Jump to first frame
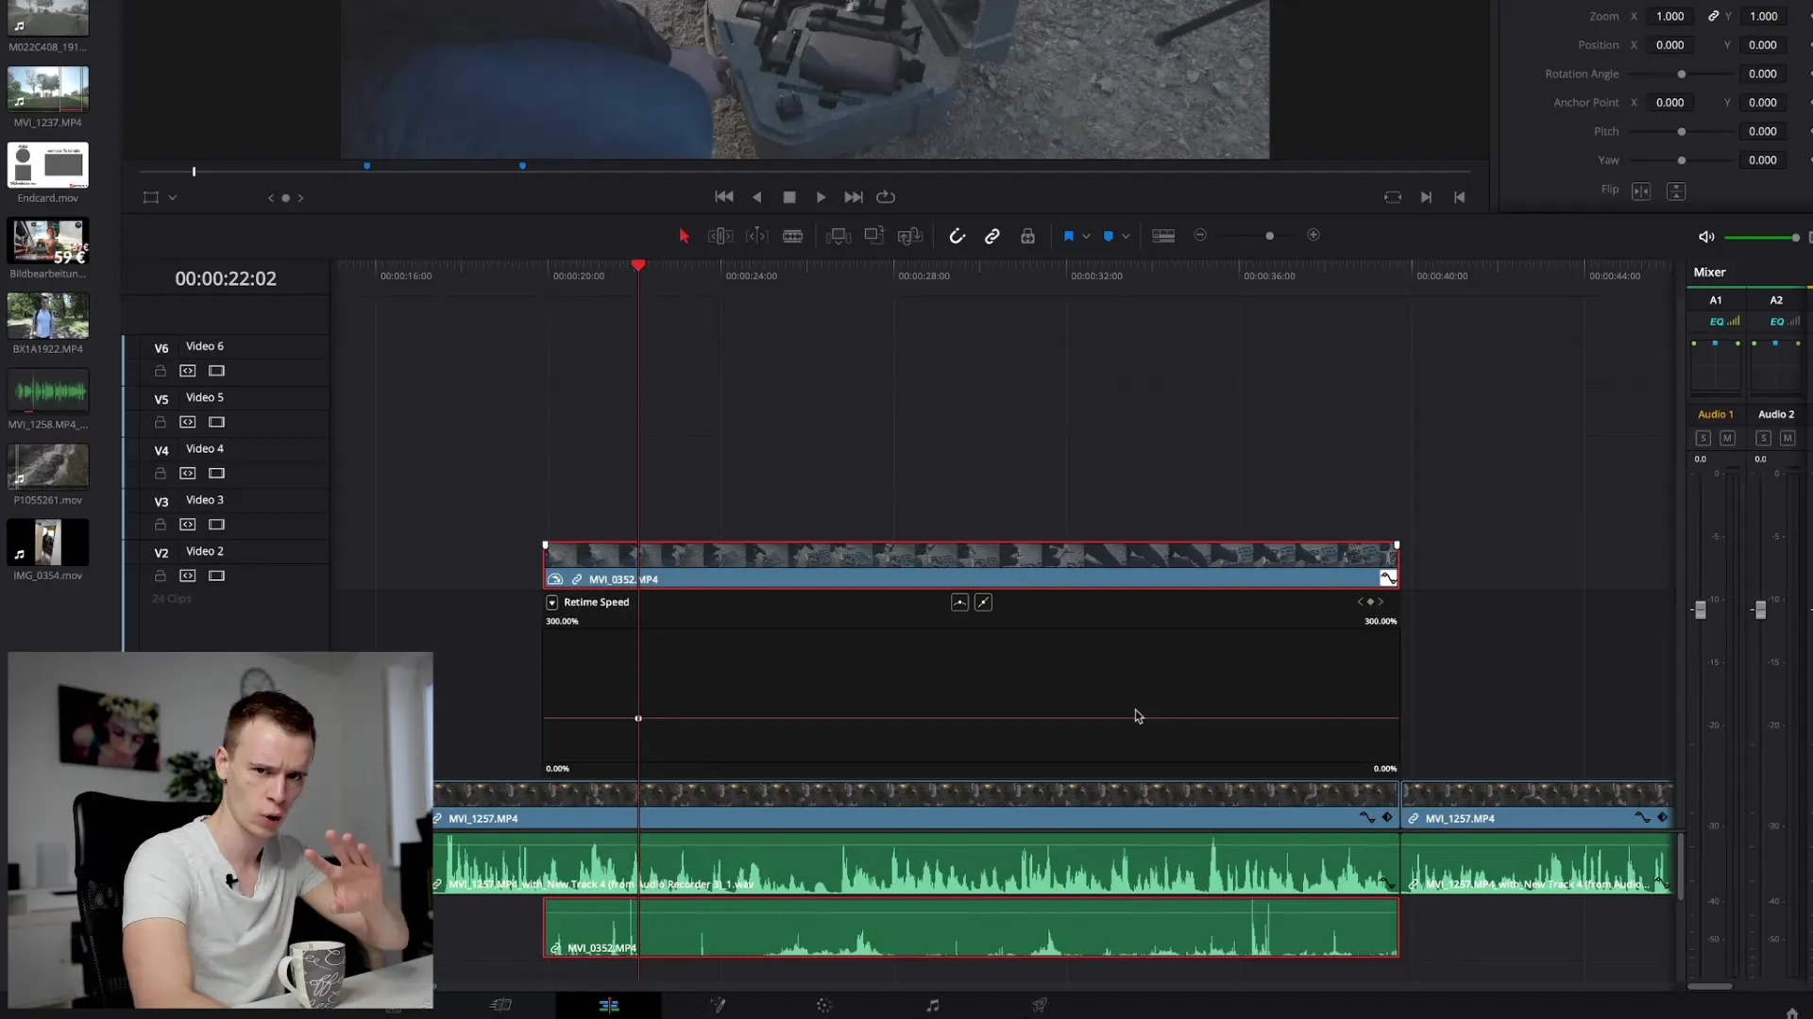The image size is (1813, 1019). pos(724,197)
